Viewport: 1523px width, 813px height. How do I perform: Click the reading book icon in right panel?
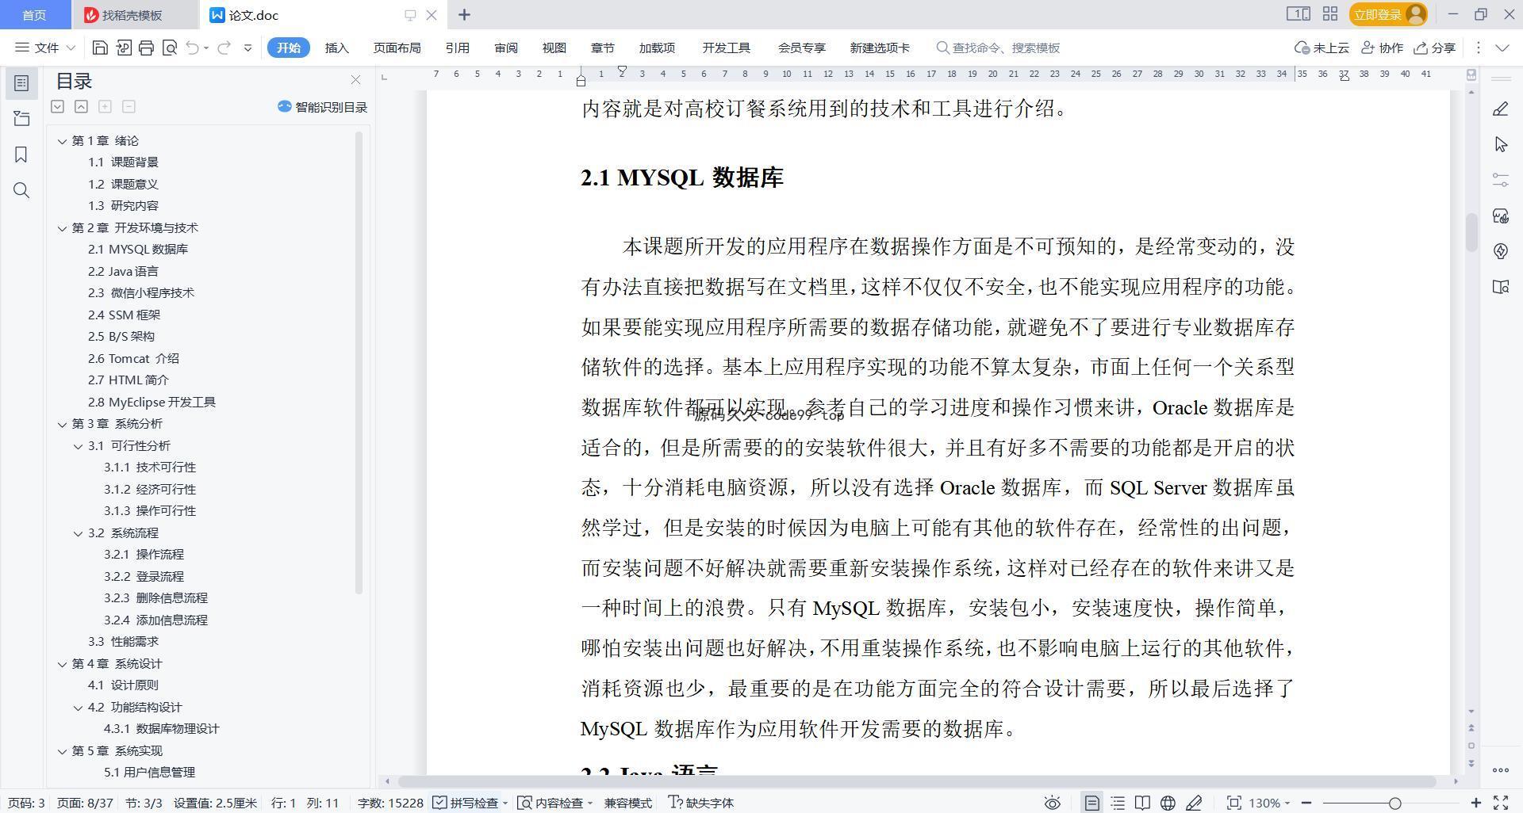1500,287
